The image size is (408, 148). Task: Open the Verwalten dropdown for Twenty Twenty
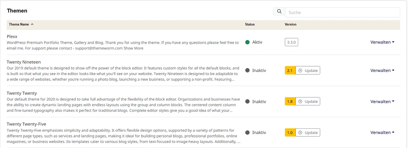[382, 101]
